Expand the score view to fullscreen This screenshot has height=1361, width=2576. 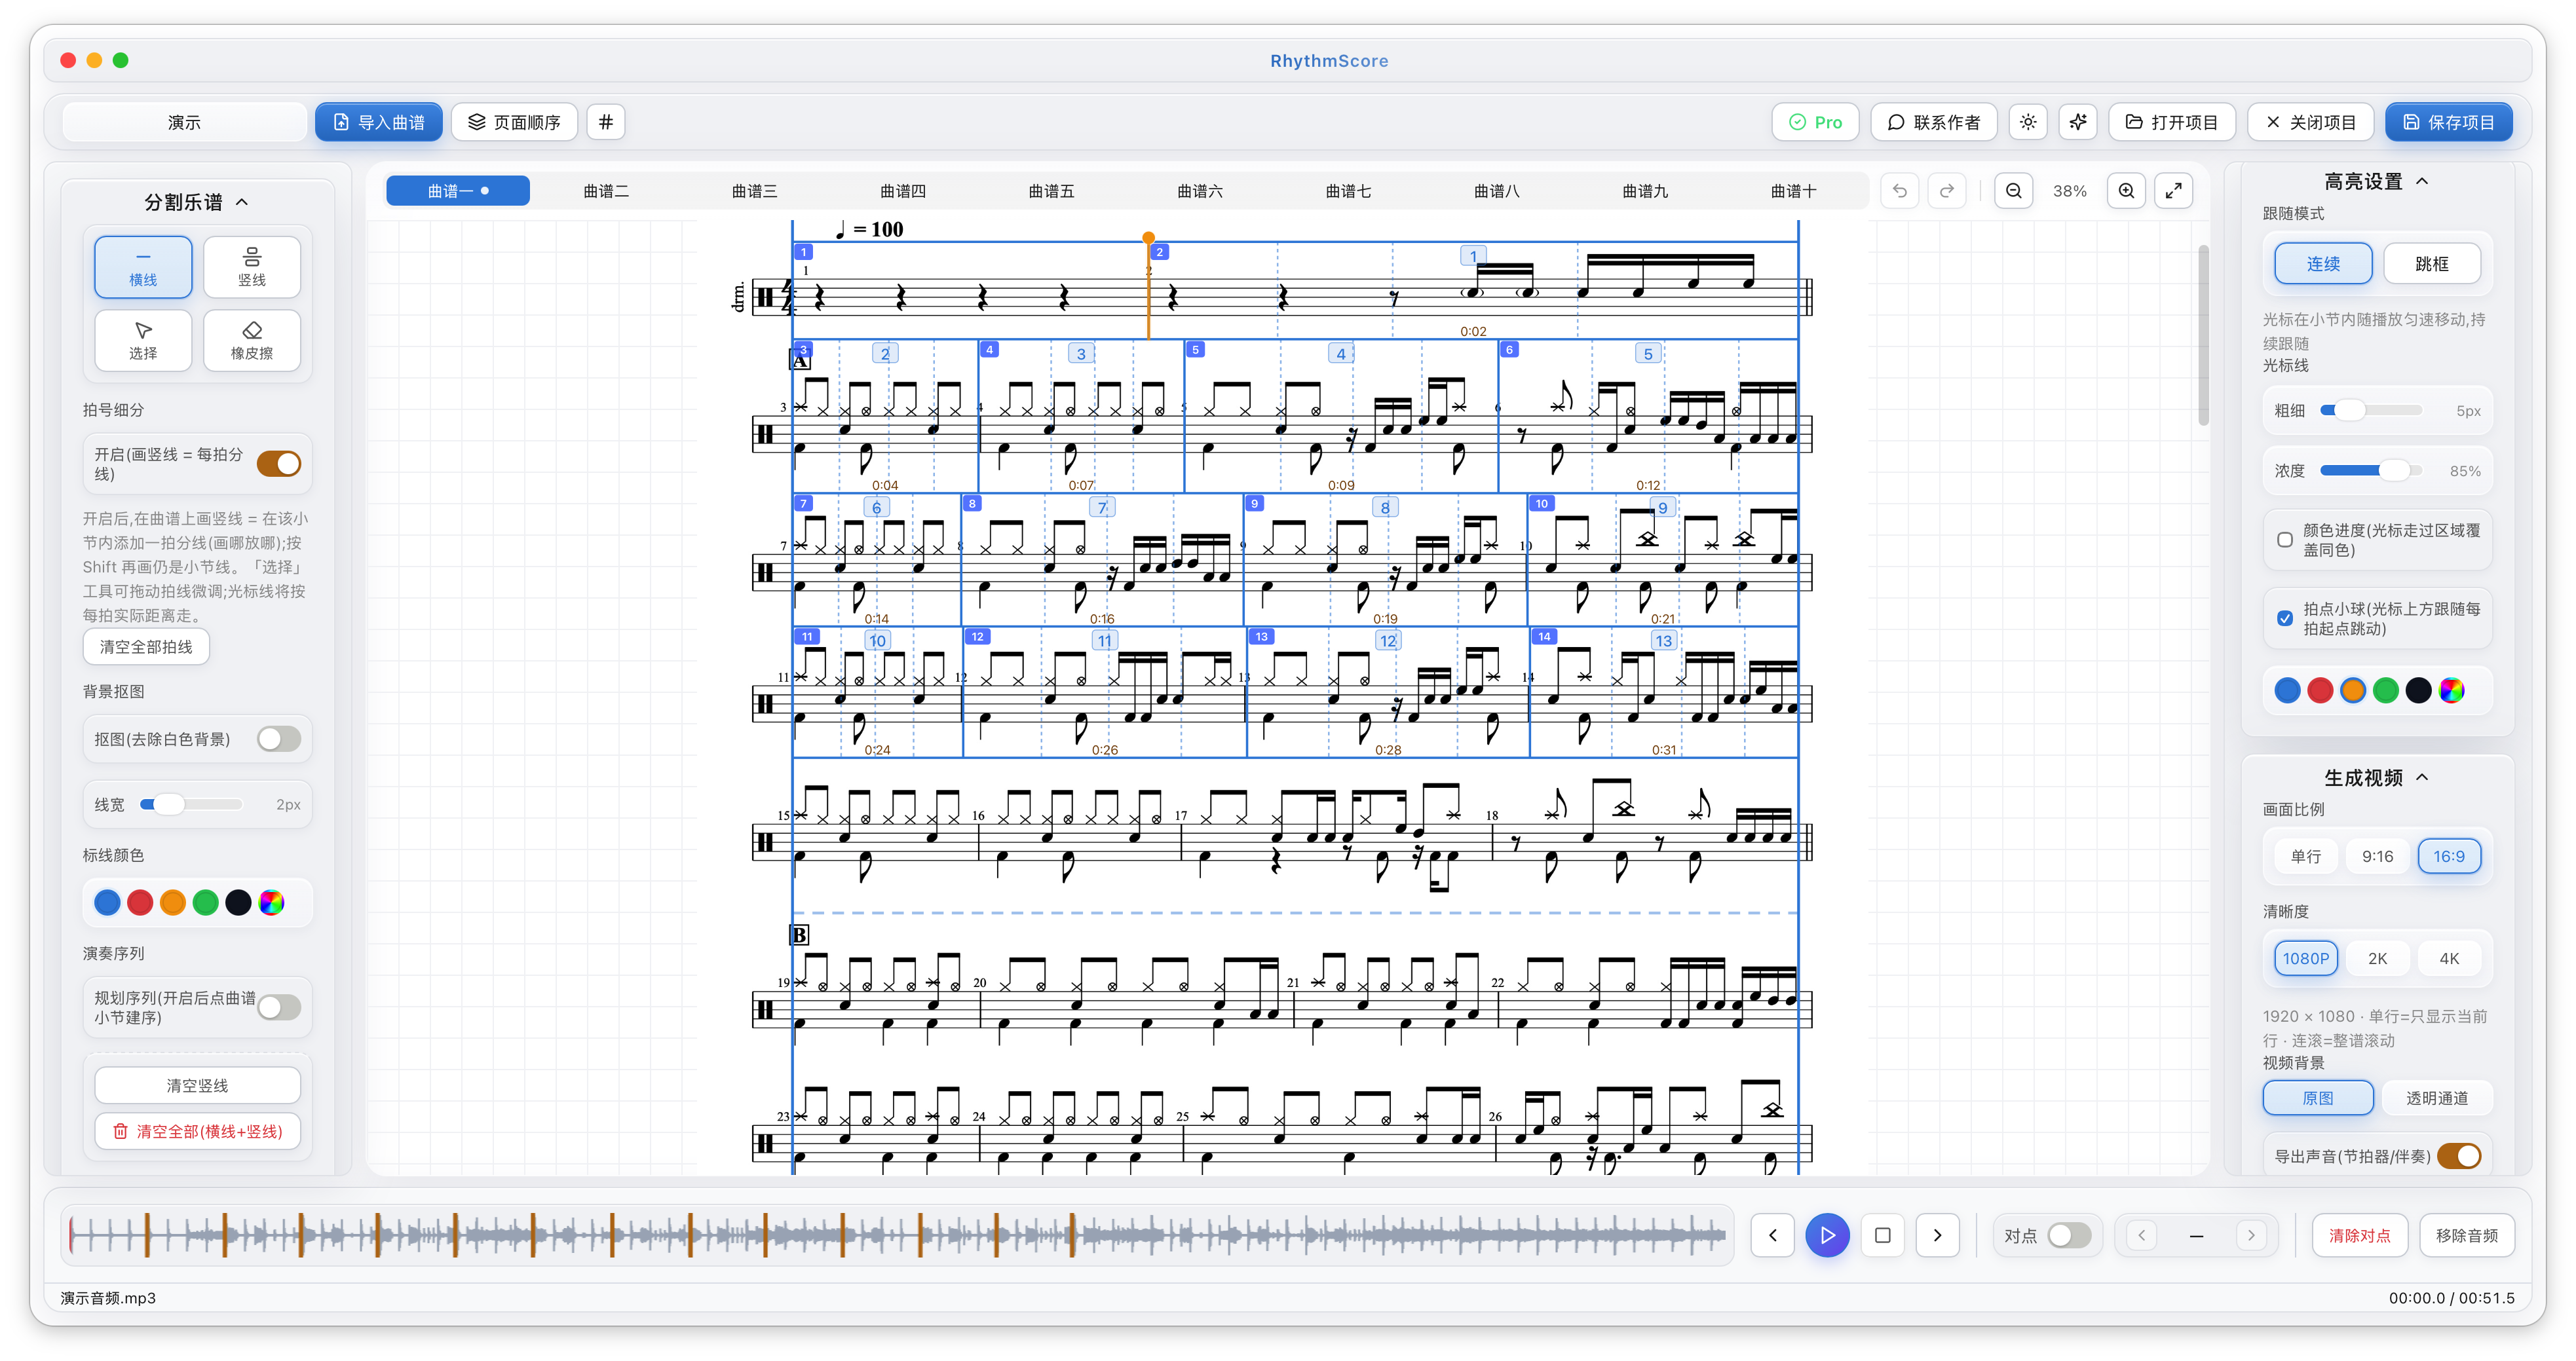click(x=2174, y=191)
